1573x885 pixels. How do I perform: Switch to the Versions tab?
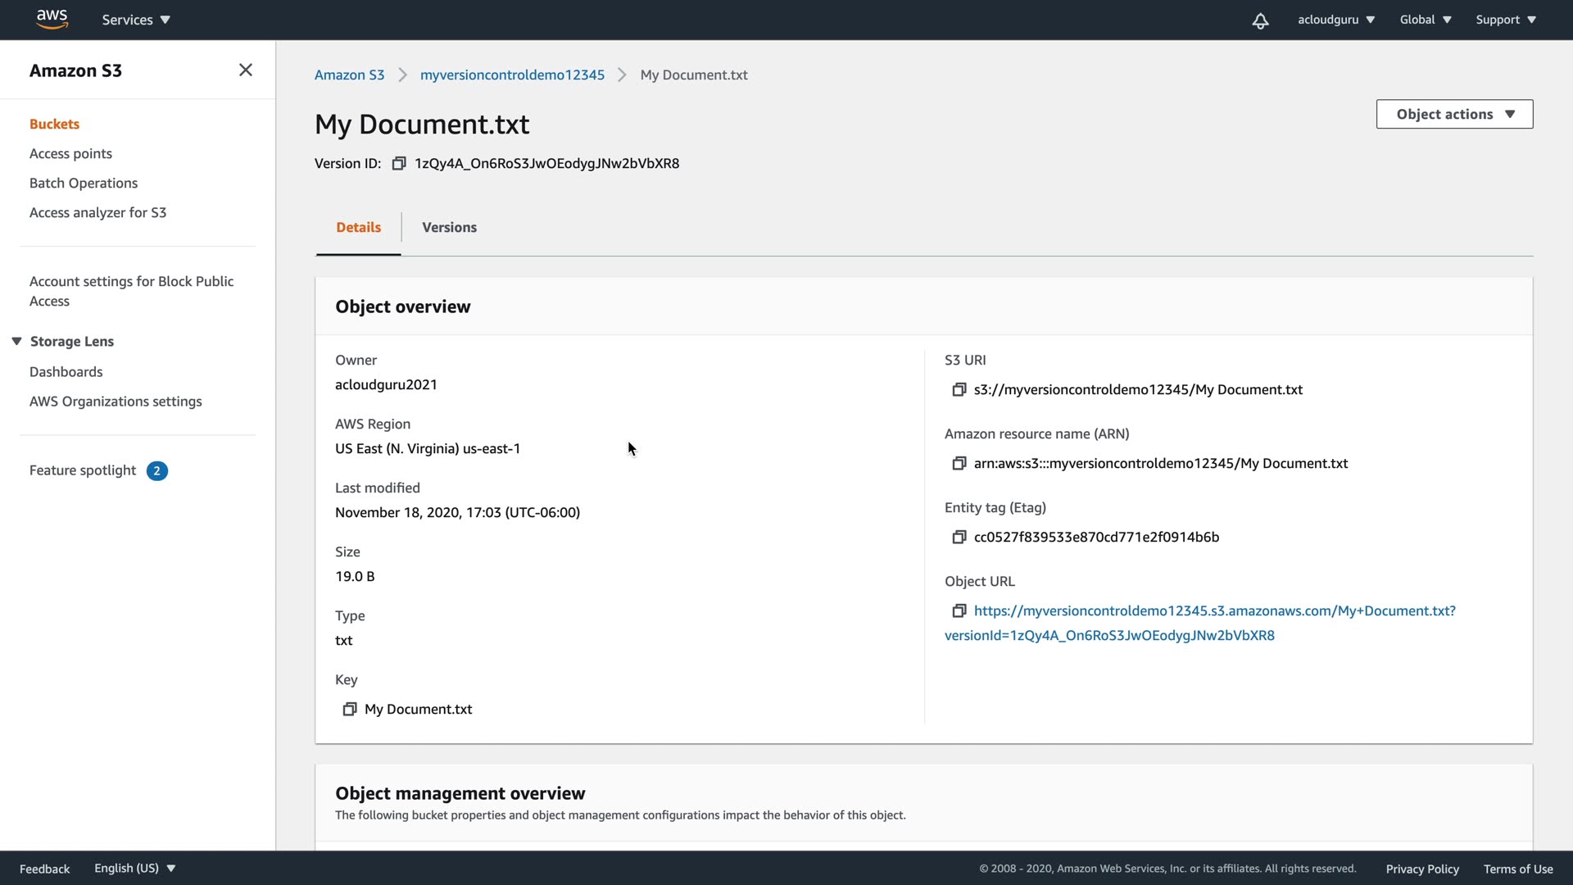point(449,228)
